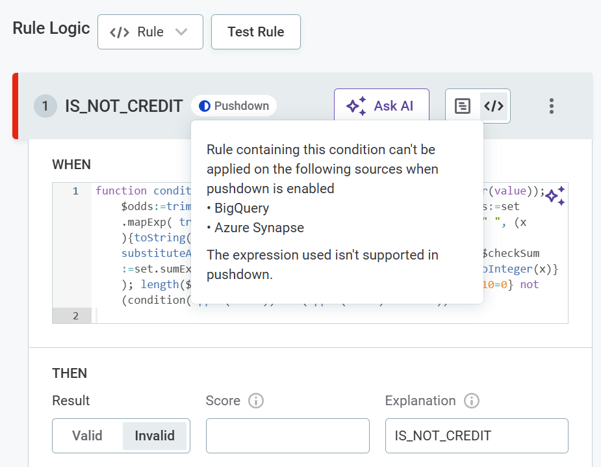Click the Explanation field containing IS_NOT_CREDIT
Viewport: 601px width, 467px height.
(x=476, y=436)
